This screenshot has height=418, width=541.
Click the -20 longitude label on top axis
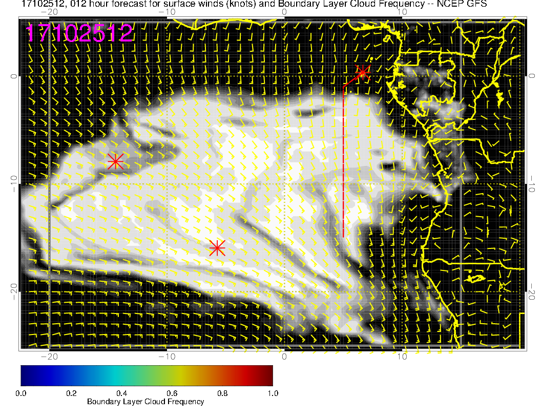click(49, 12)
